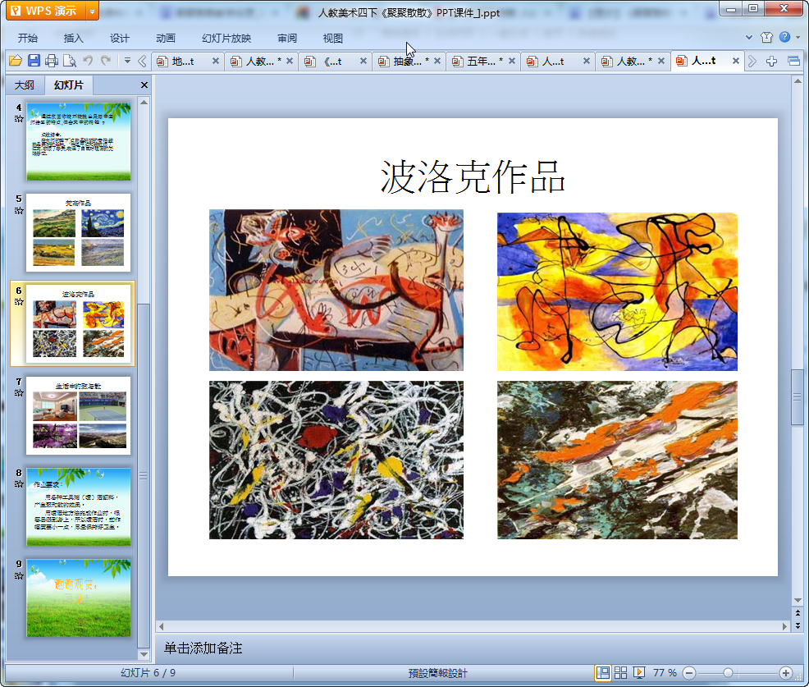
Task: Click the Redo arrow icon
Action: click(x=107, y=61)
